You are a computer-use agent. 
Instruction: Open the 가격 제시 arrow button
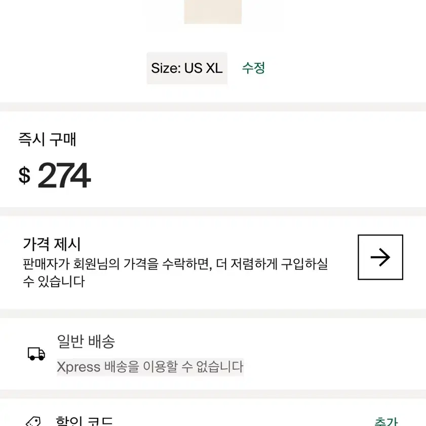[380, 257]
